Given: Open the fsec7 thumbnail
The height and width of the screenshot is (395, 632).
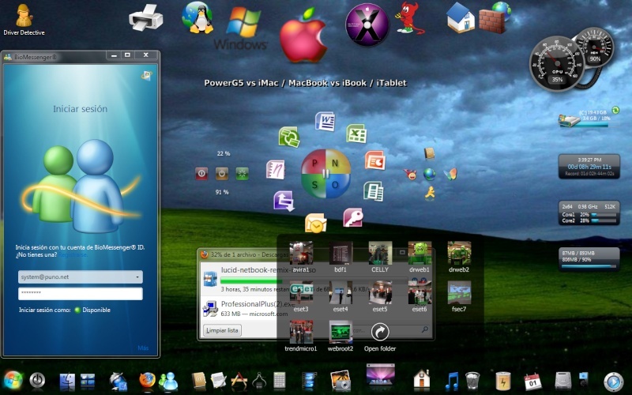Looking at the screenshot, I should 459,296.
